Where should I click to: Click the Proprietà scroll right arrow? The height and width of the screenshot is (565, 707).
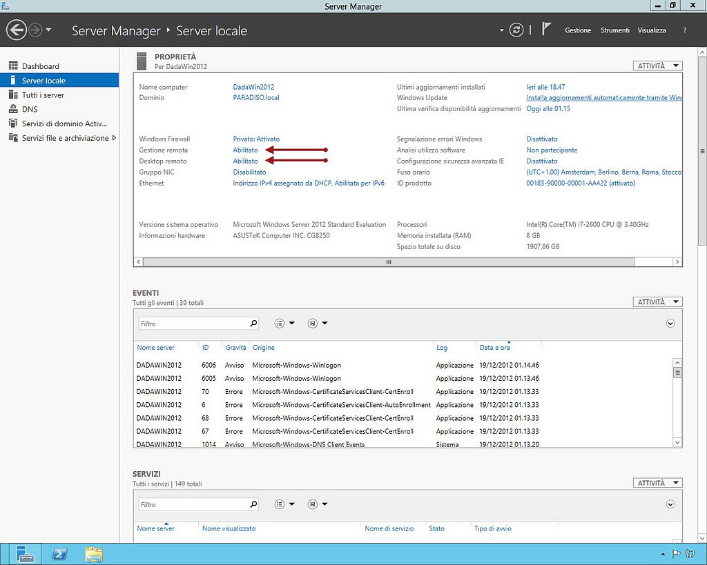677,261
